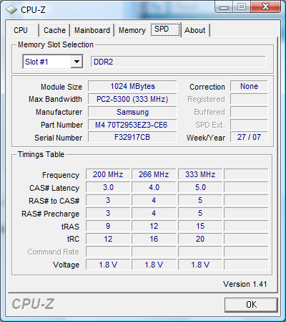This screenshot has height=322, width=286.
Task: Go to the About tab
Action: [x=195, y=30]
